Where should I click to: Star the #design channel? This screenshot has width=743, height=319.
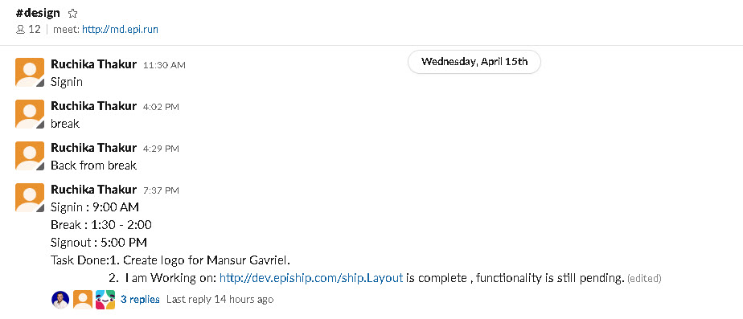pos(72,13)
